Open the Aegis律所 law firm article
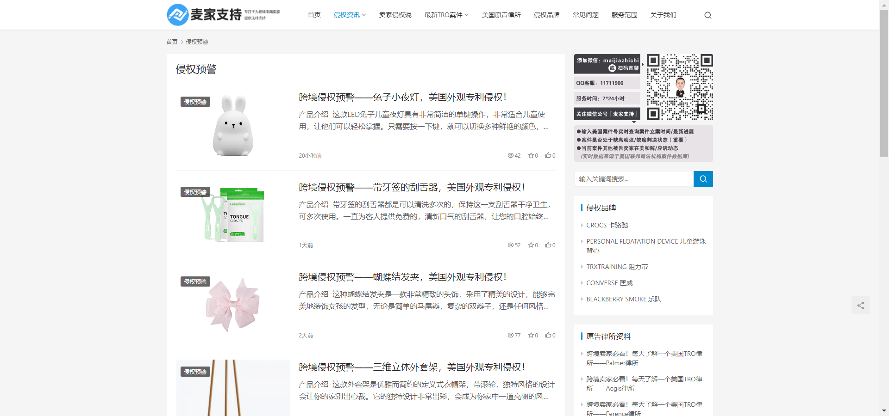The image size is (889, 416). coord(644,384)
